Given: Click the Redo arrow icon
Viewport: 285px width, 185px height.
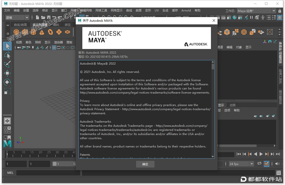Looking at the screenshot, I should tap(60, 18).
